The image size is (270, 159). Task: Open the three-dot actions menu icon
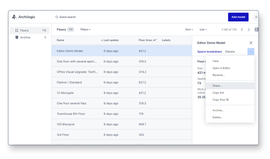[x=251, y=51]
